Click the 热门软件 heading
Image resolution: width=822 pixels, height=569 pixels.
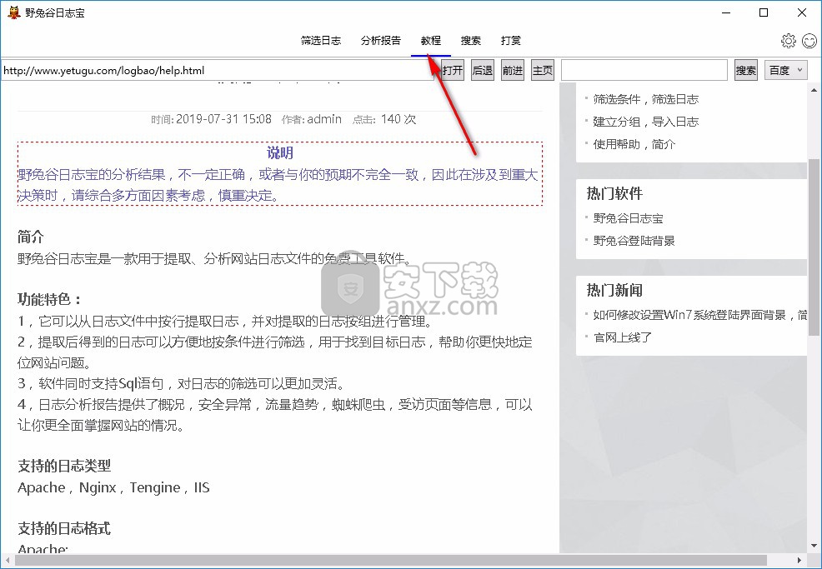click(x=614, y=193)
